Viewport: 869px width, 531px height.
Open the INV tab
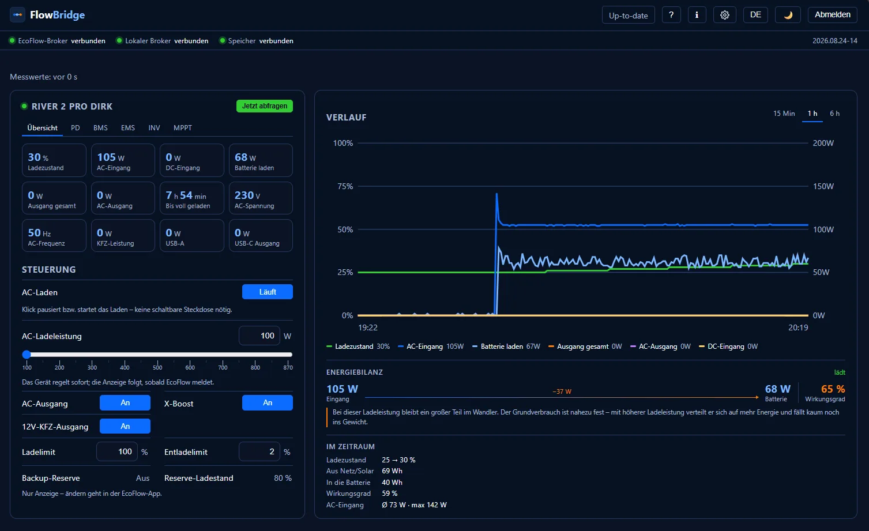(x=154, y=128)
